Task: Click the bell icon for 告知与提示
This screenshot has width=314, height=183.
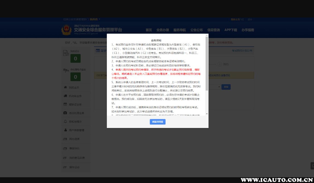Action: click(65, 121)
